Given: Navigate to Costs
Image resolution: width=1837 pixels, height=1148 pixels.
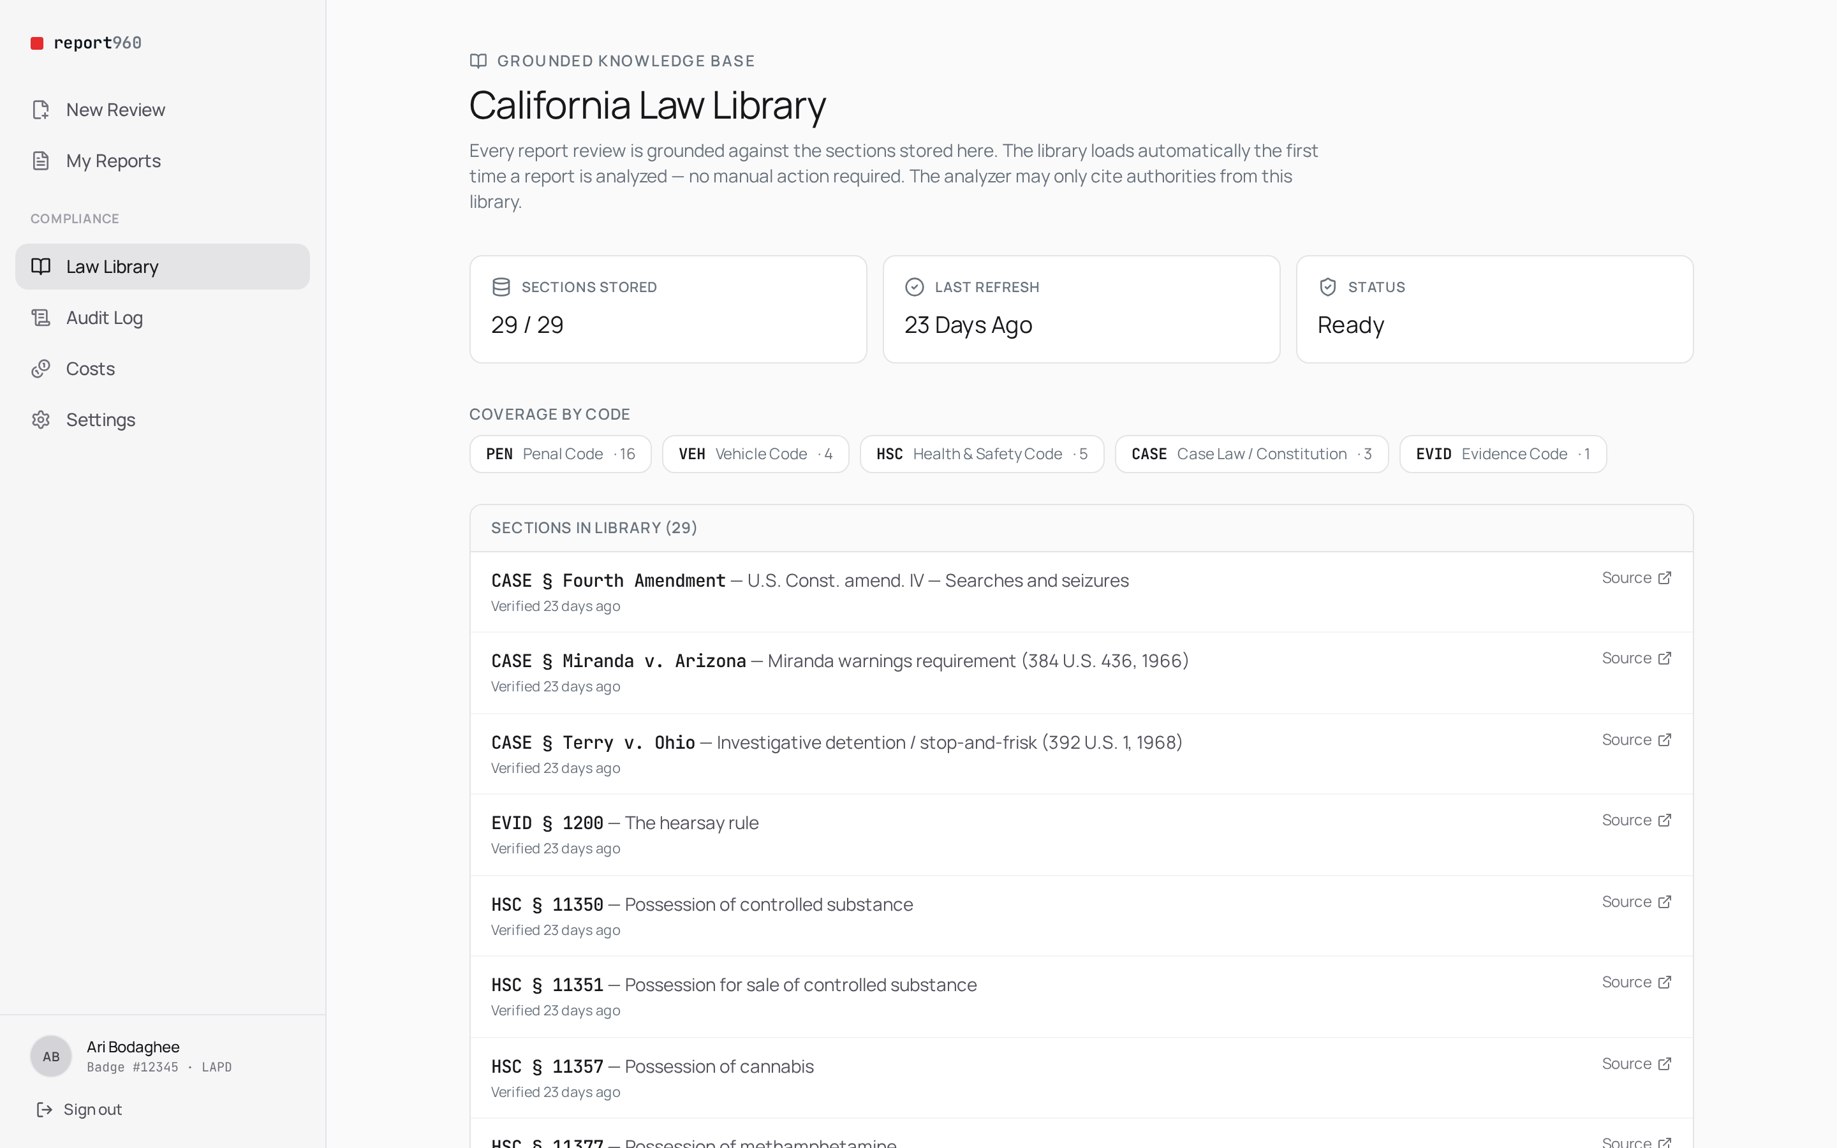Looking at the screenshot, I should click(x=163, y=369).
